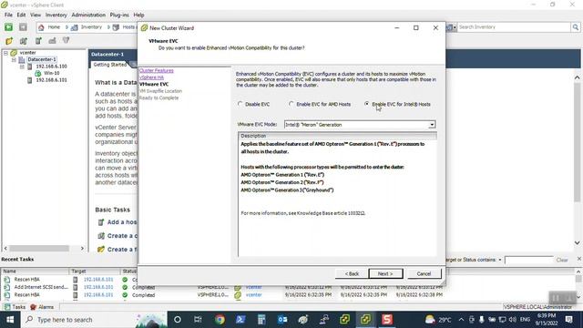This screenshot has width=583, height=328.
Task: Select Enable EVC for Intel Hosts
Action: click(367, 104)
